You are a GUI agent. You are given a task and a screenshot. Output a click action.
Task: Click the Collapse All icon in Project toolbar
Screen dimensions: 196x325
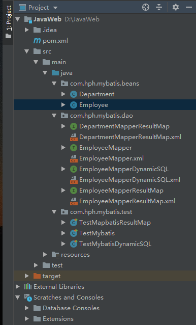tap(159, 8)
